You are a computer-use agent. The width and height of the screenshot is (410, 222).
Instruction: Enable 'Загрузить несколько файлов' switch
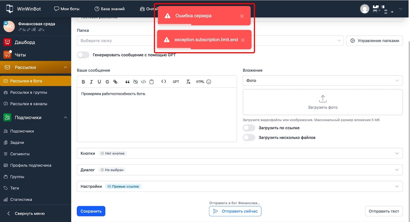(249, 138)
